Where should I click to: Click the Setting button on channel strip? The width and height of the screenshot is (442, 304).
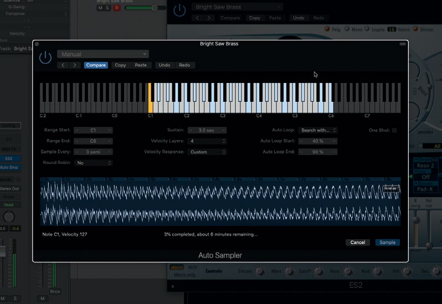click(x=10, y=126)
